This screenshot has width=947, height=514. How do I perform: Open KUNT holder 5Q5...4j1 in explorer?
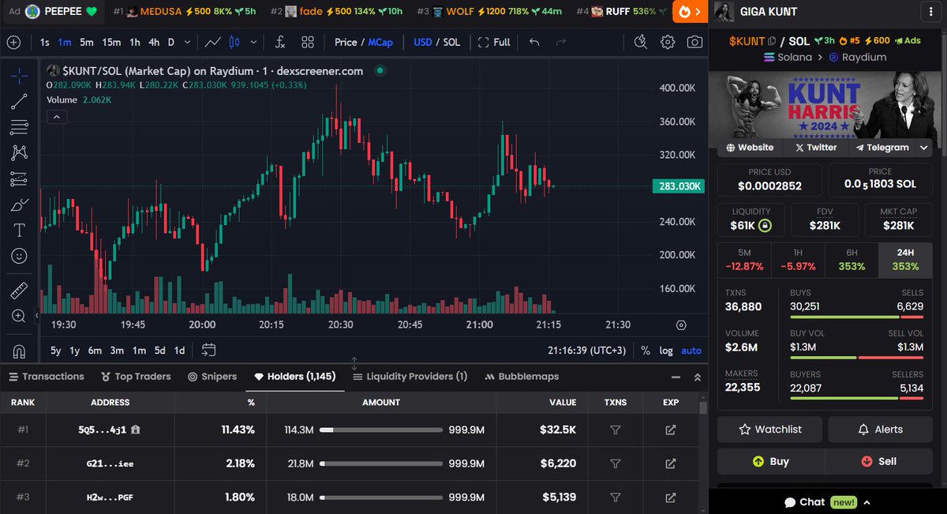[x=670, y=430]
